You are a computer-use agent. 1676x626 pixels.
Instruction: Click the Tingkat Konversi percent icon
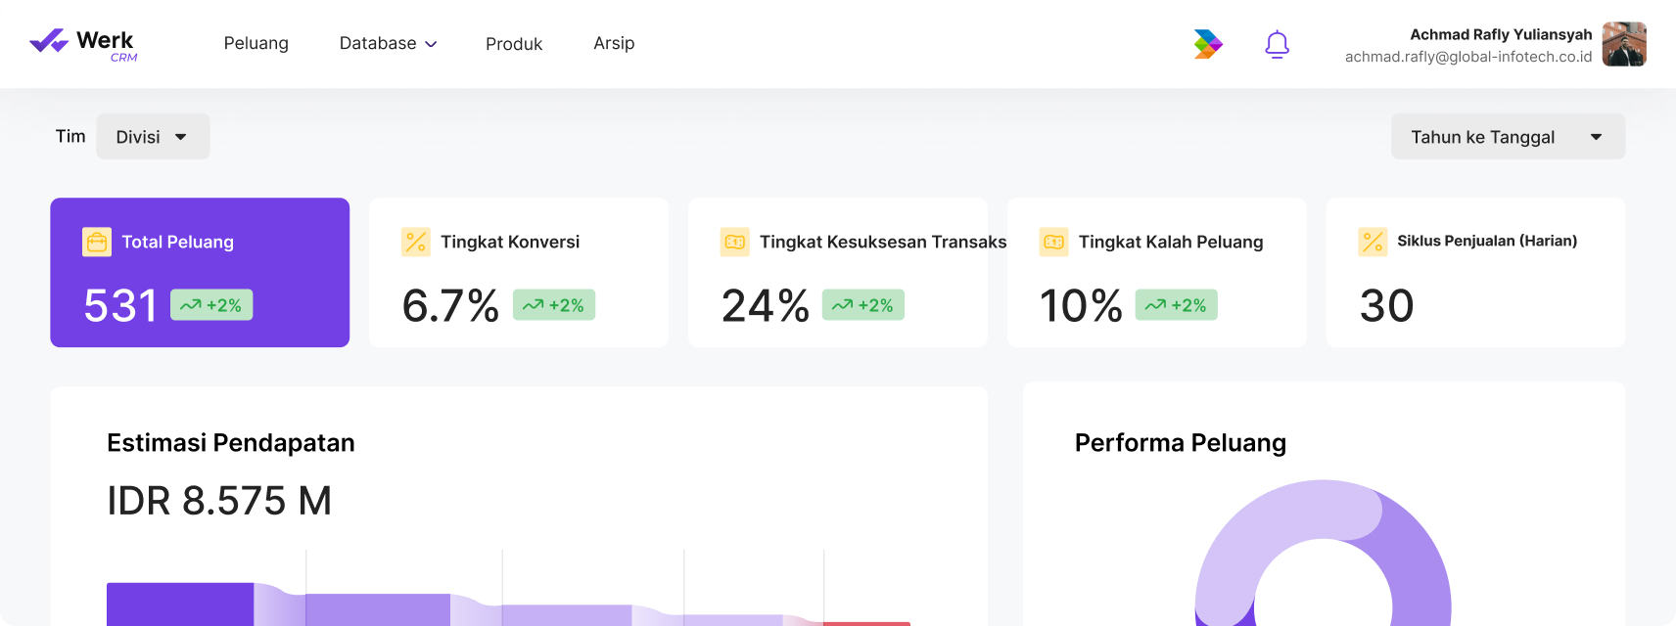click(x=416, y=242)
